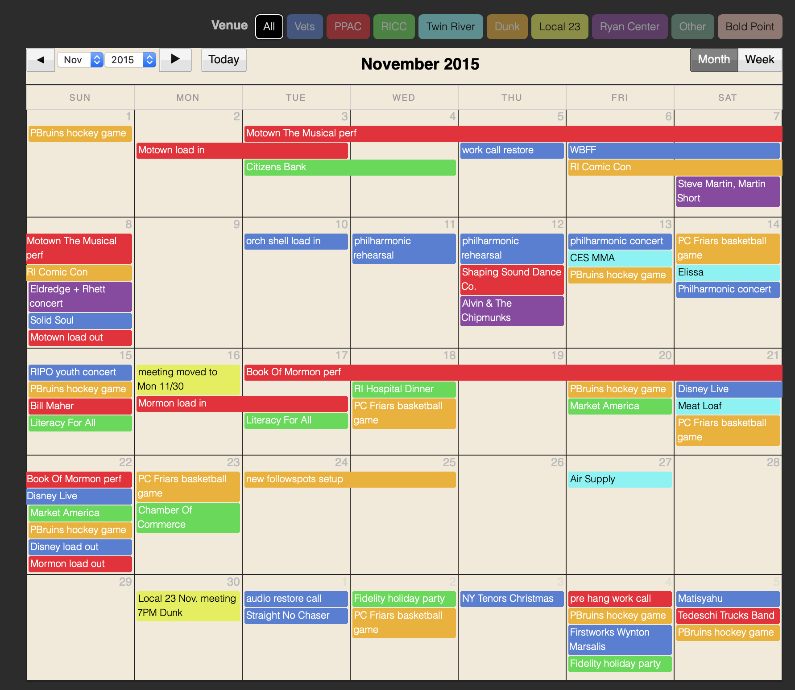Advance to next month with right arrow

coord(175,60)
